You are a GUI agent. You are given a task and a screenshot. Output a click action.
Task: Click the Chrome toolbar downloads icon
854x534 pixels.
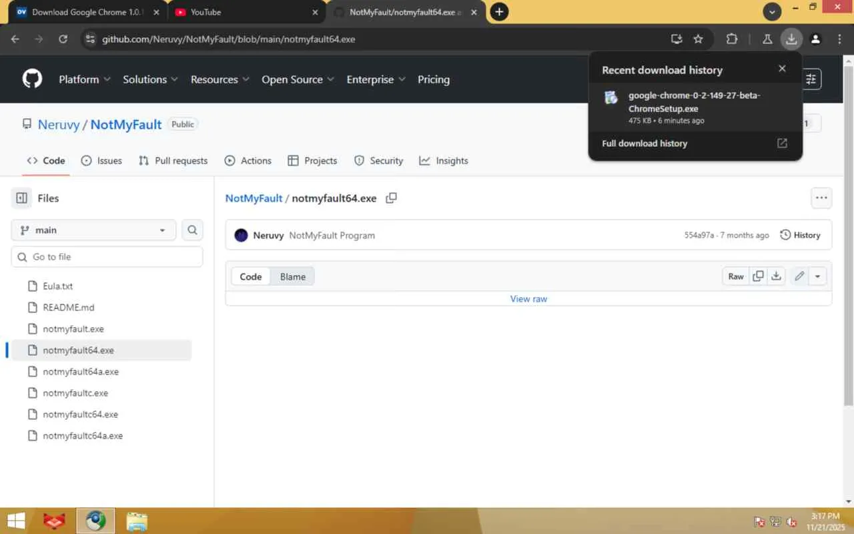[791, 39]
